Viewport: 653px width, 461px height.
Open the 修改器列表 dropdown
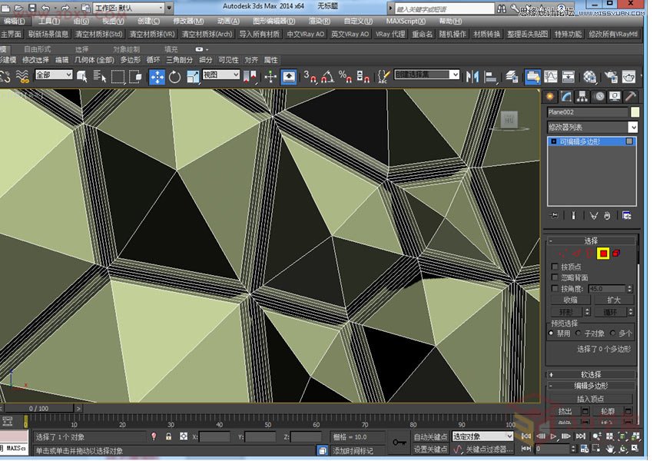(x=592, y=127)
